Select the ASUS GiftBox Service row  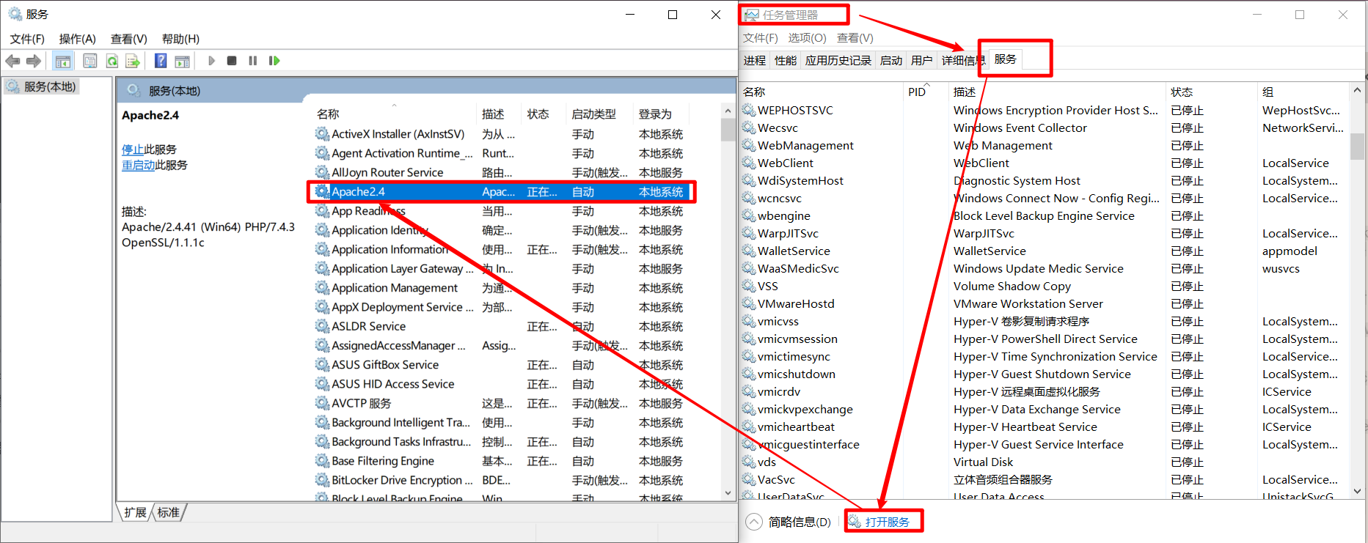click(x=501, y=365)
